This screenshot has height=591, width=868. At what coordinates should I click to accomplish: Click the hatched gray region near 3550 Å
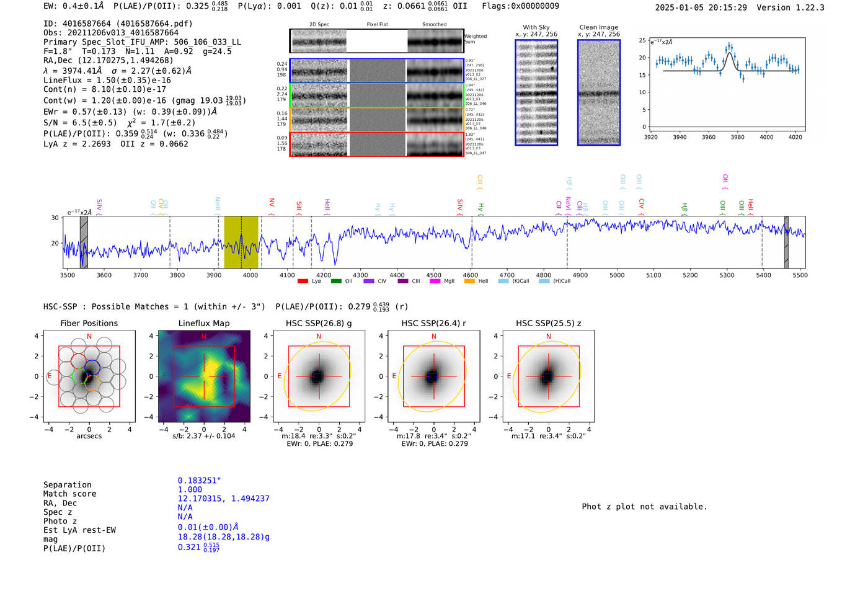84,242
